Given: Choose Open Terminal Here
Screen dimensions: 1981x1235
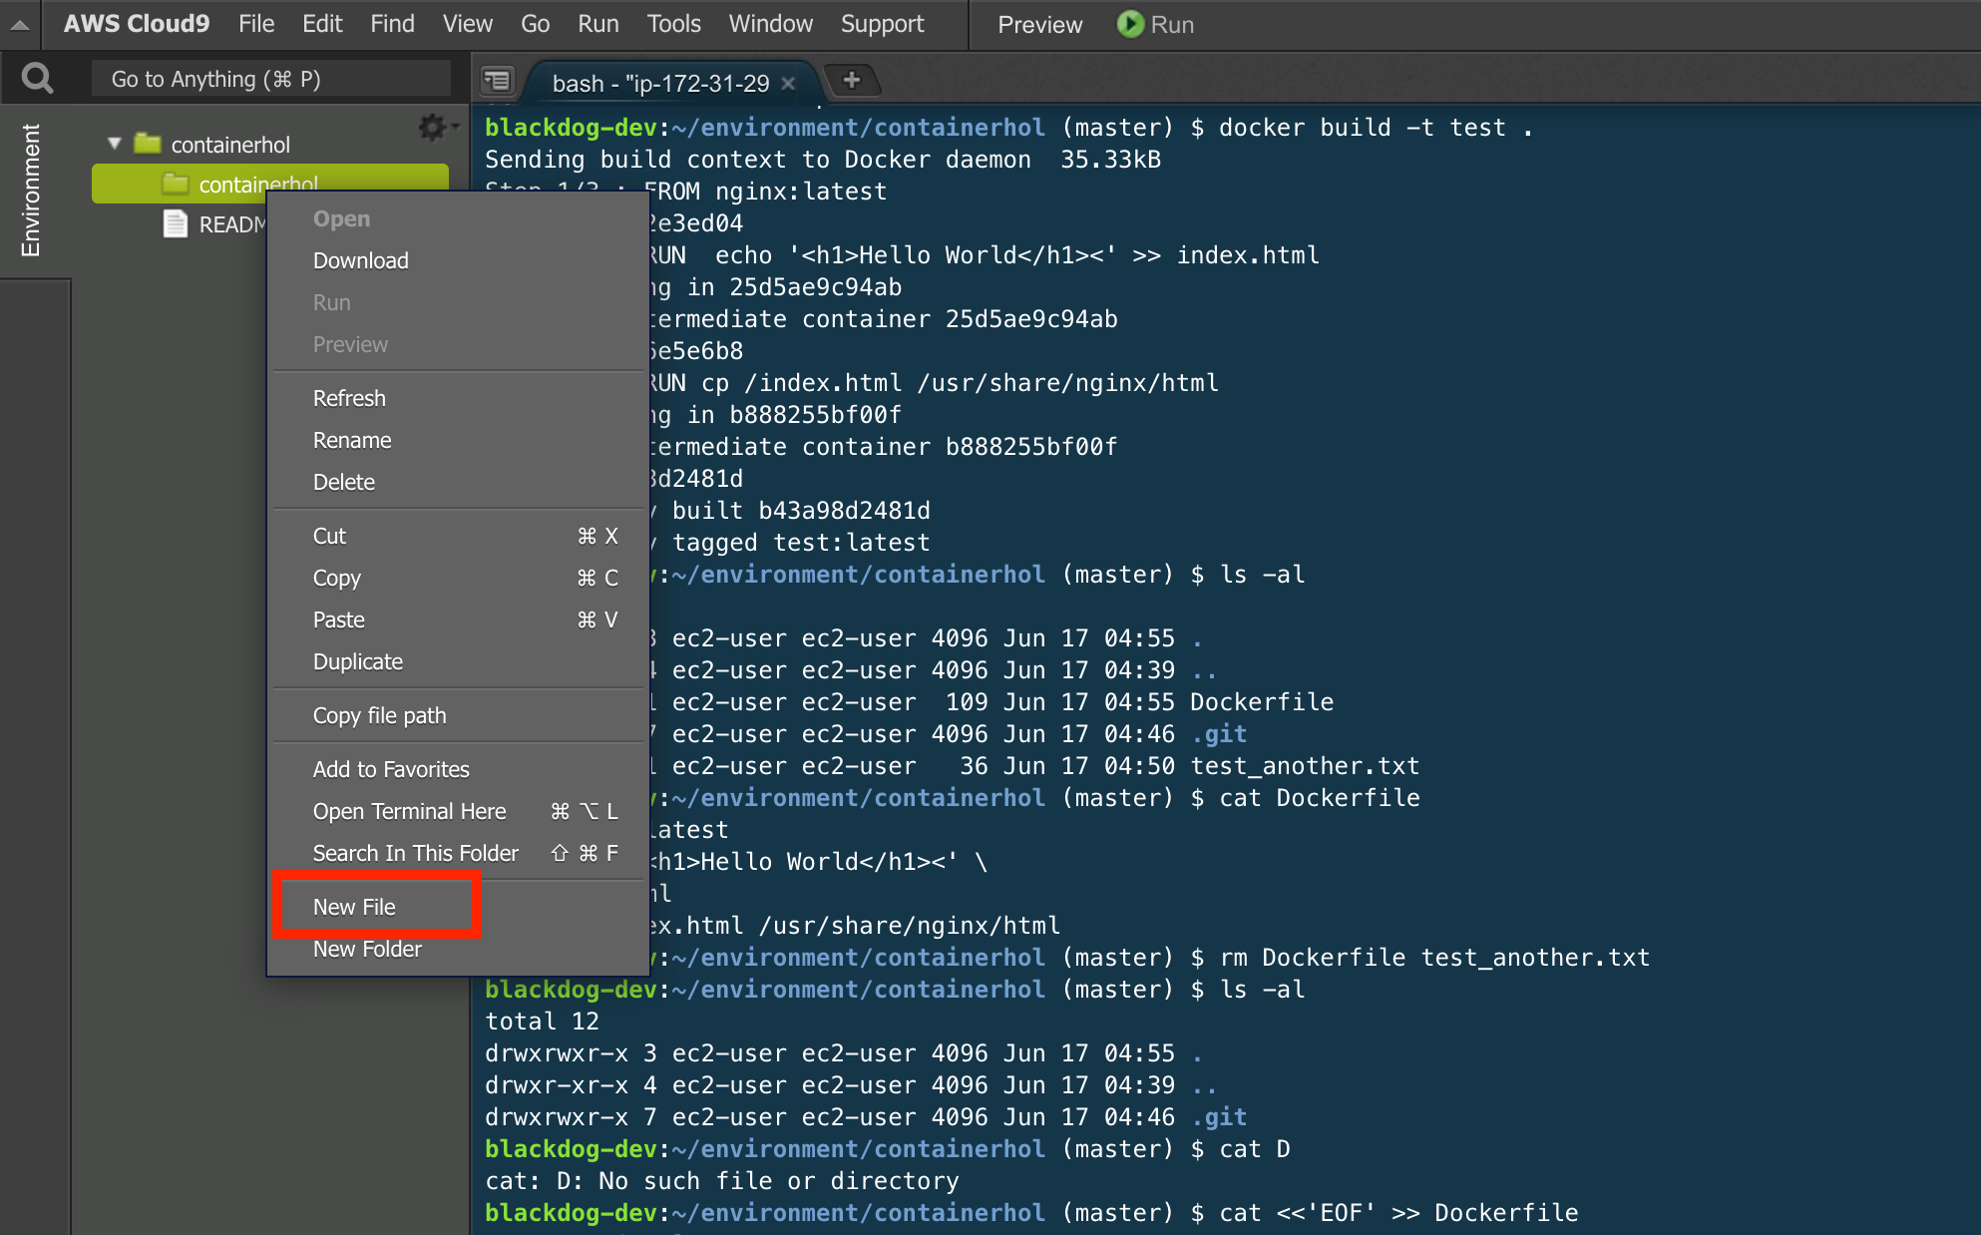Looking at the screenshot, I should (459, 811).
